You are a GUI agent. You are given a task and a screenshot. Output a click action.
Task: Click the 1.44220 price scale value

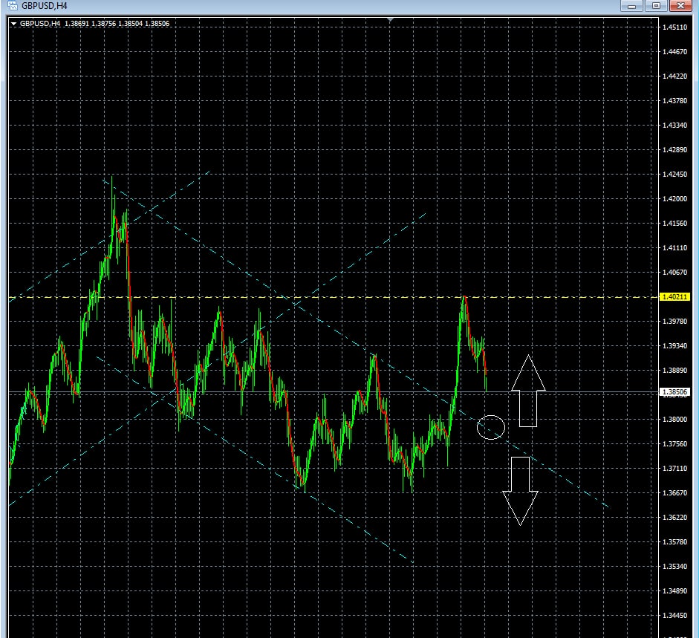[674, 77]
